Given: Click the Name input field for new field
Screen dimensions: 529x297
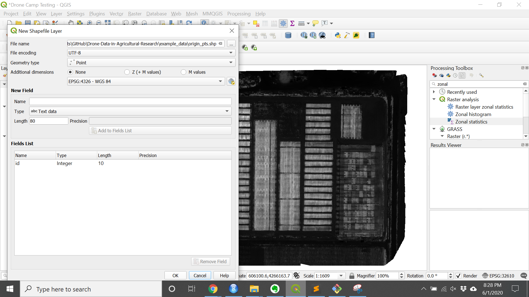Looking at the screenshot, I should pyautogui.click(x=130, y=101).
